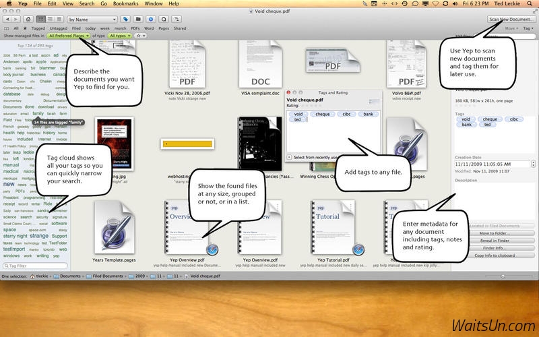Click the 'testimport' tag in tag cloud
Screen dimensions: 539x337
pos(14,249)
